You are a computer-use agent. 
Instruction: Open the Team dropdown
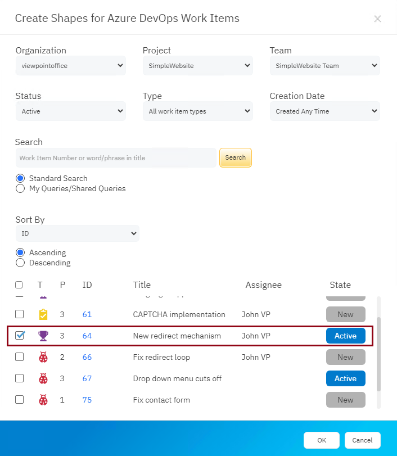(x=324, y=65)
